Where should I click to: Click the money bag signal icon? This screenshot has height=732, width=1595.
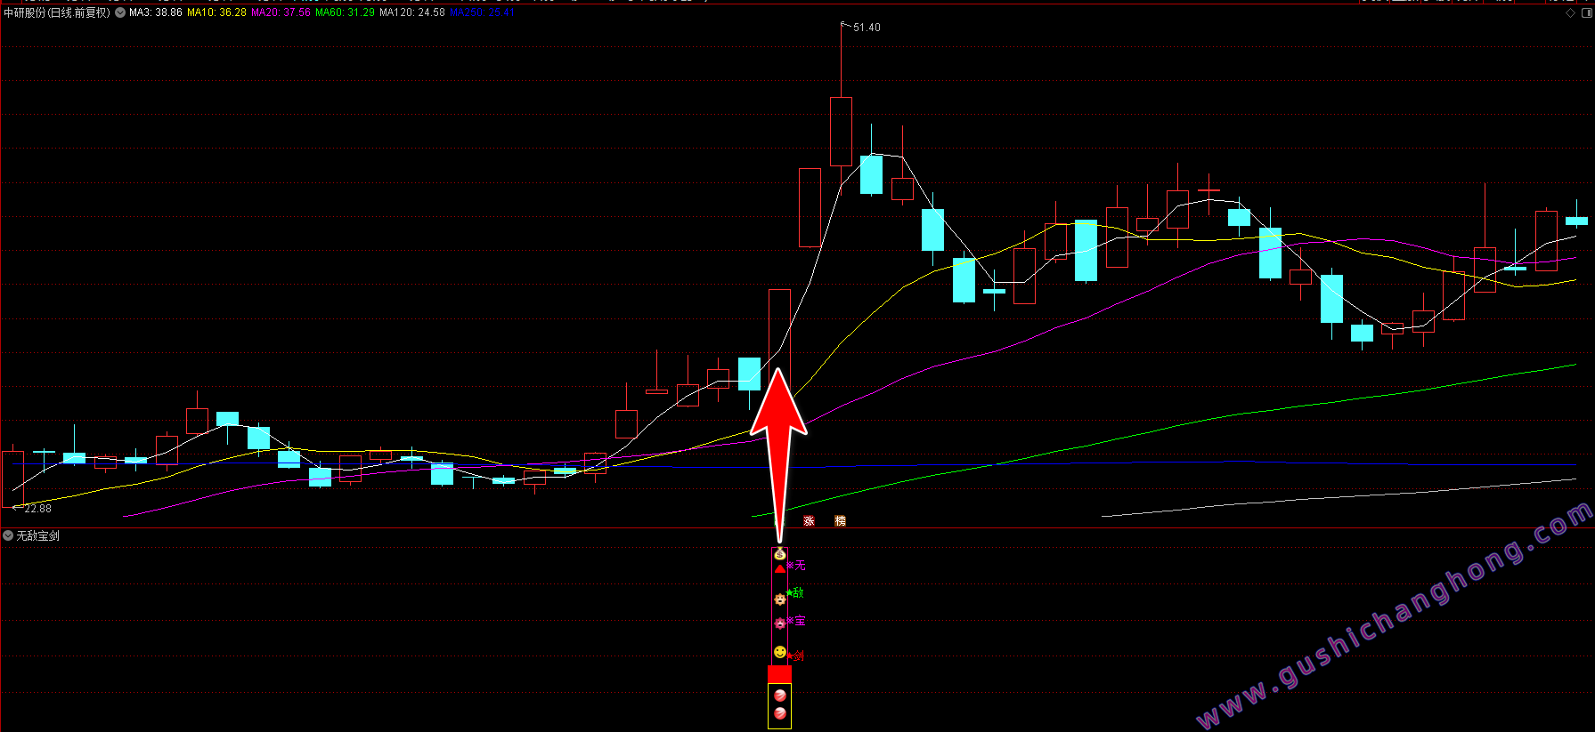coord(780,554)
